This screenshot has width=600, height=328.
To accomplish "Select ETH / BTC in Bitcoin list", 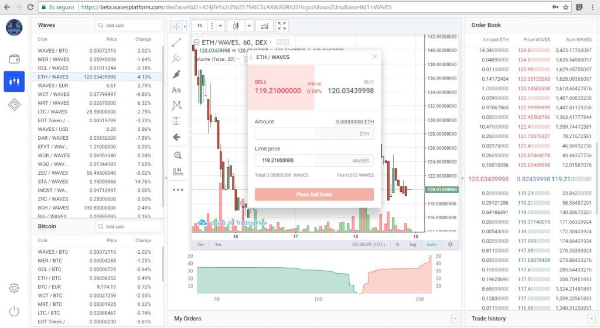I will click(97, 278).
